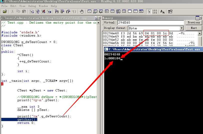Click console output '1c000104'
The width and height of the screenshot is (203, 134).
pyautogui.click(x=112, y=58)
